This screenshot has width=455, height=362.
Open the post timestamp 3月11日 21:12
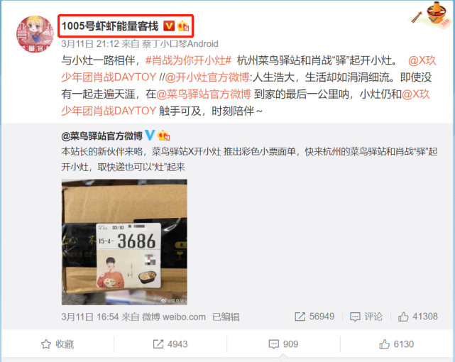click(90, 44)
